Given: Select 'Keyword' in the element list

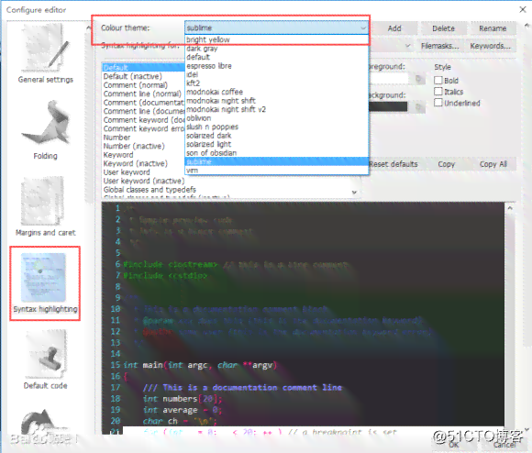Looking at the screenshot, I should pyautogui.click(x=118, y=155).
